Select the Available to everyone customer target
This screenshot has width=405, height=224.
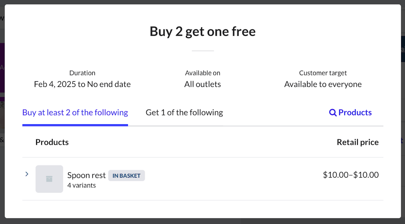pos(323,84)
